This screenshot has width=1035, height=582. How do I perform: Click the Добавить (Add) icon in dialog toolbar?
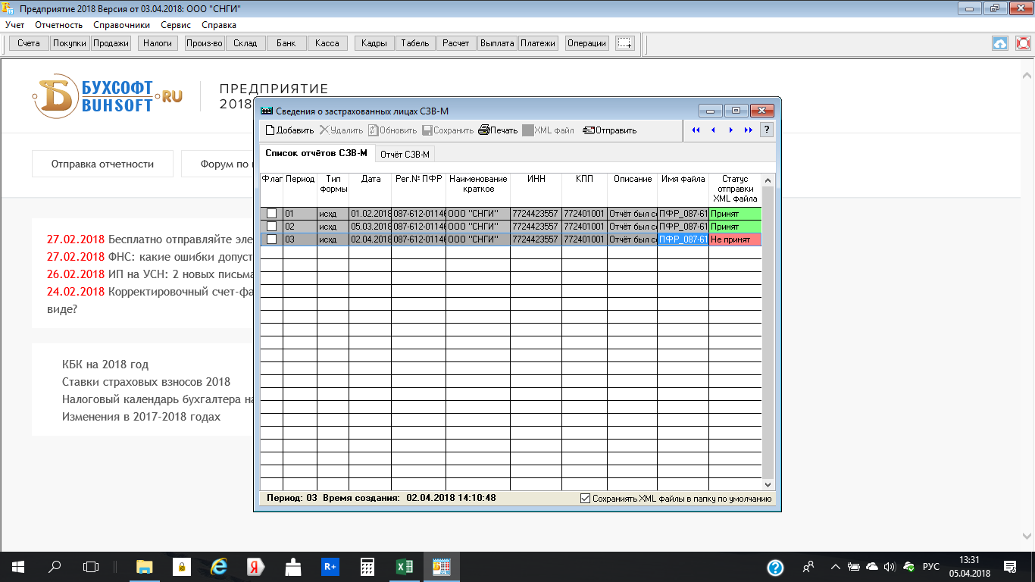(x=270, y=130)
